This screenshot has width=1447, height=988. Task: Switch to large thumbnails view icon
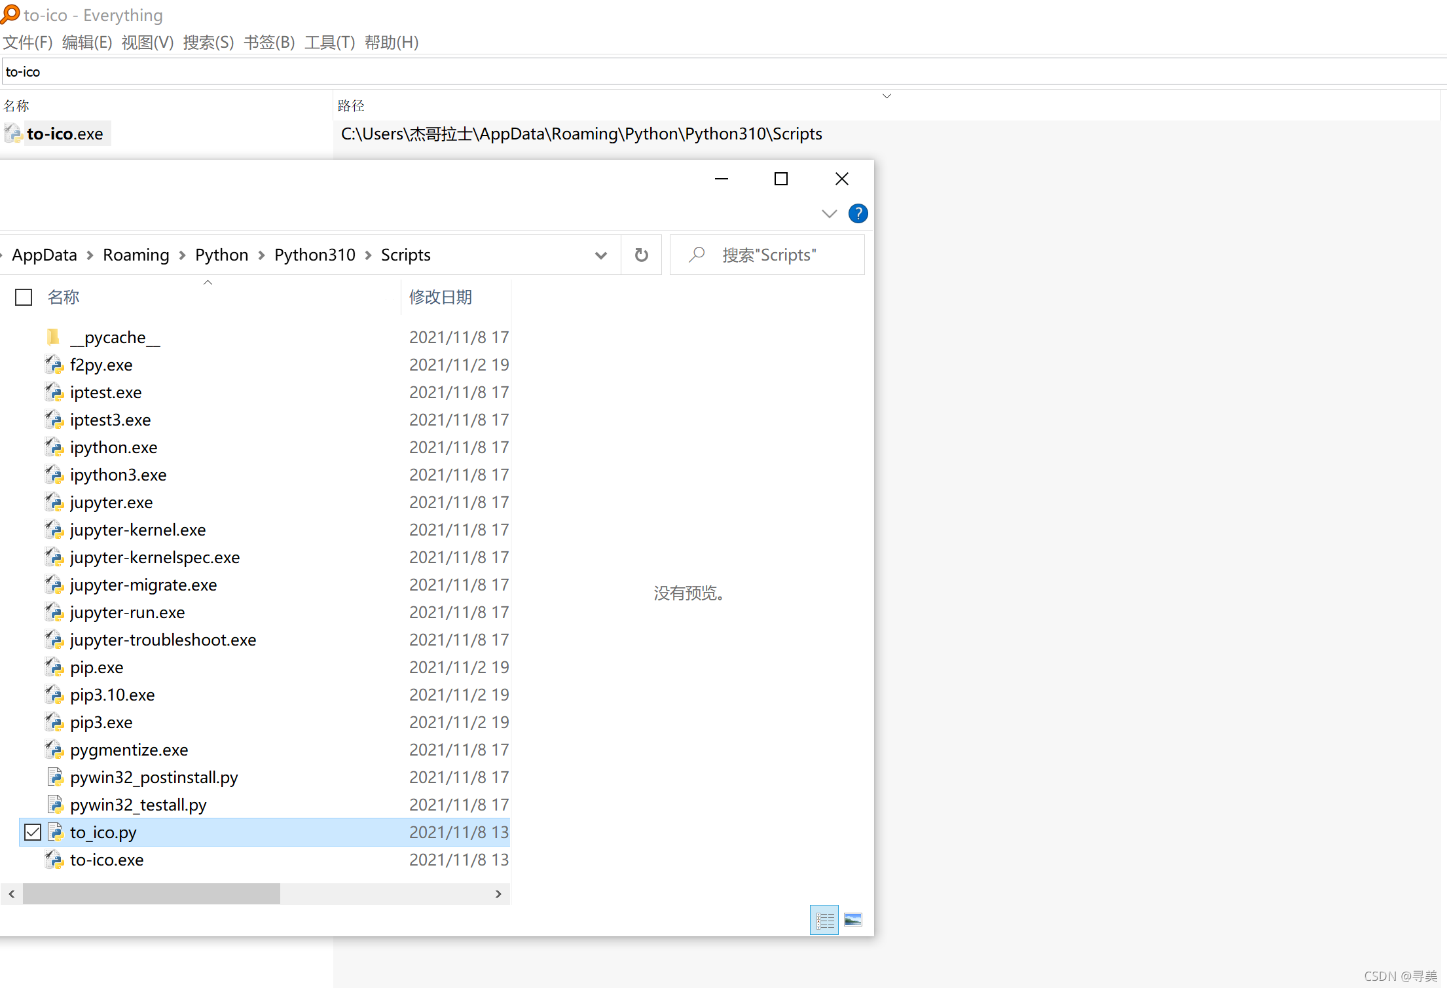[x=853, y=920]
